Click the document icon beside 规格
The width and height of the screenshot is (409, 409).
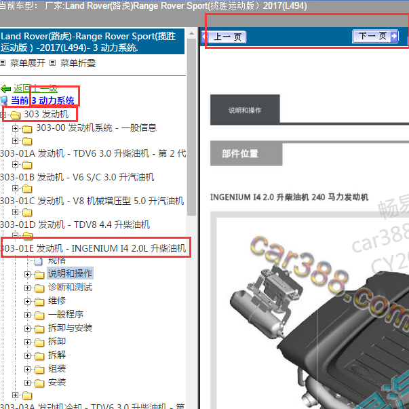pyautogui.click(x=39, y=261)
